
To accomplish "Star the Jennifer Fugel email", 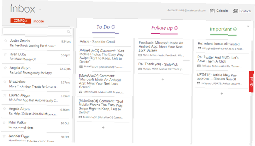I will click(x=4, y=136).
